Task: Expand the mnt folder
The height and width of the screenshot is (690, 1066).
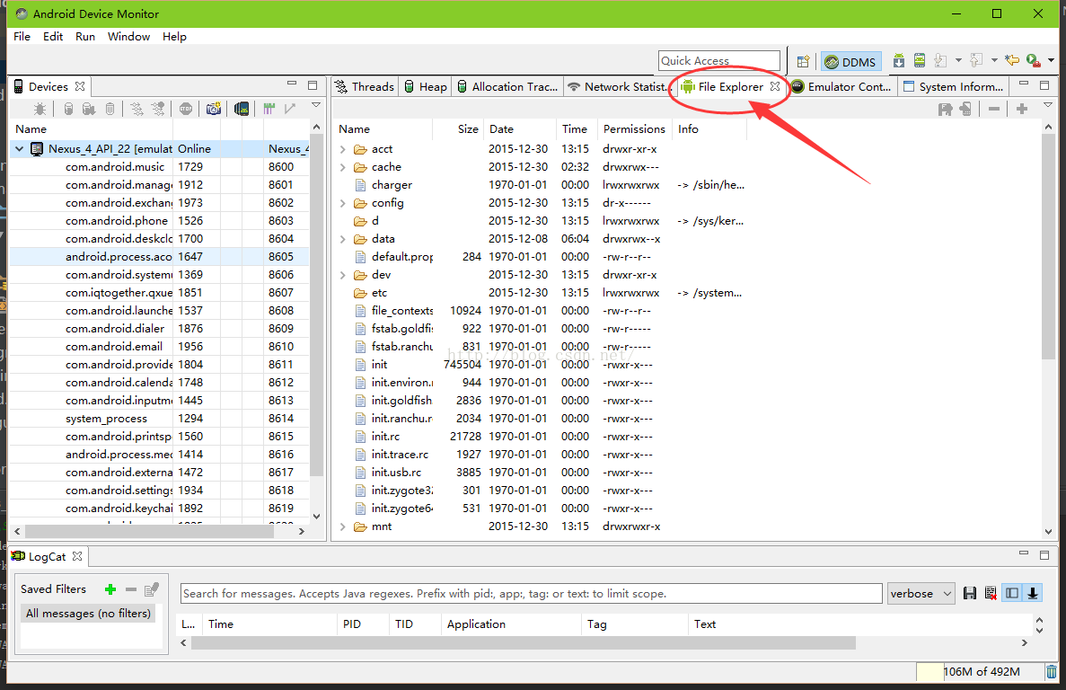Action: [x=343, y=526]
